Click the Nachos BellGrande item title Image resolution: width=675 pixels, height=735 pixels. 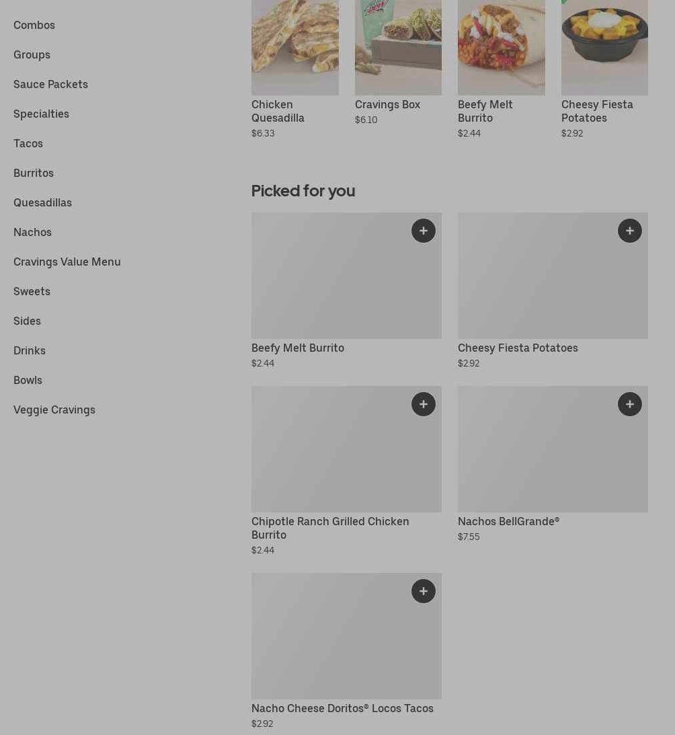point(508,521)
